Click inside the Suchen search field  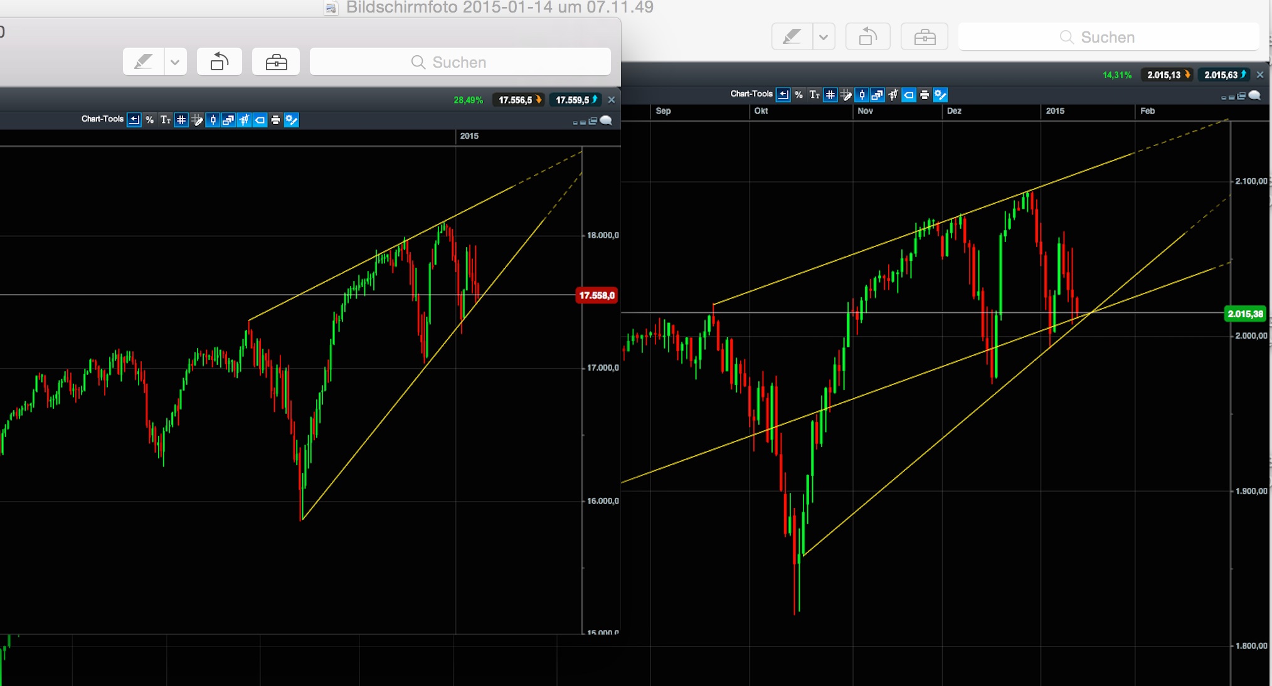click(461, 61)
